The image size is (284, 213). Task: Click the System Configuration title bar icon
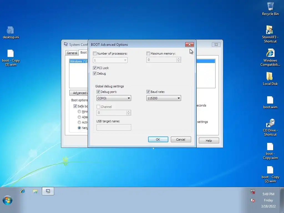click(x=66, y=44)
